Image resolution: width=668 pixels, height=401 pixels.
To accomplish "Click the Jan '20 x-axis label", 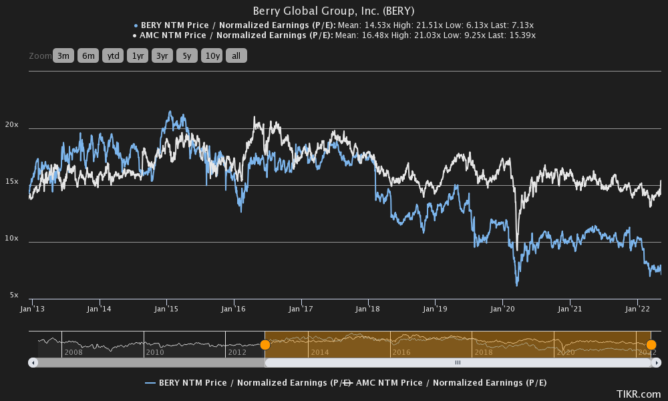I will click(502, 309).
